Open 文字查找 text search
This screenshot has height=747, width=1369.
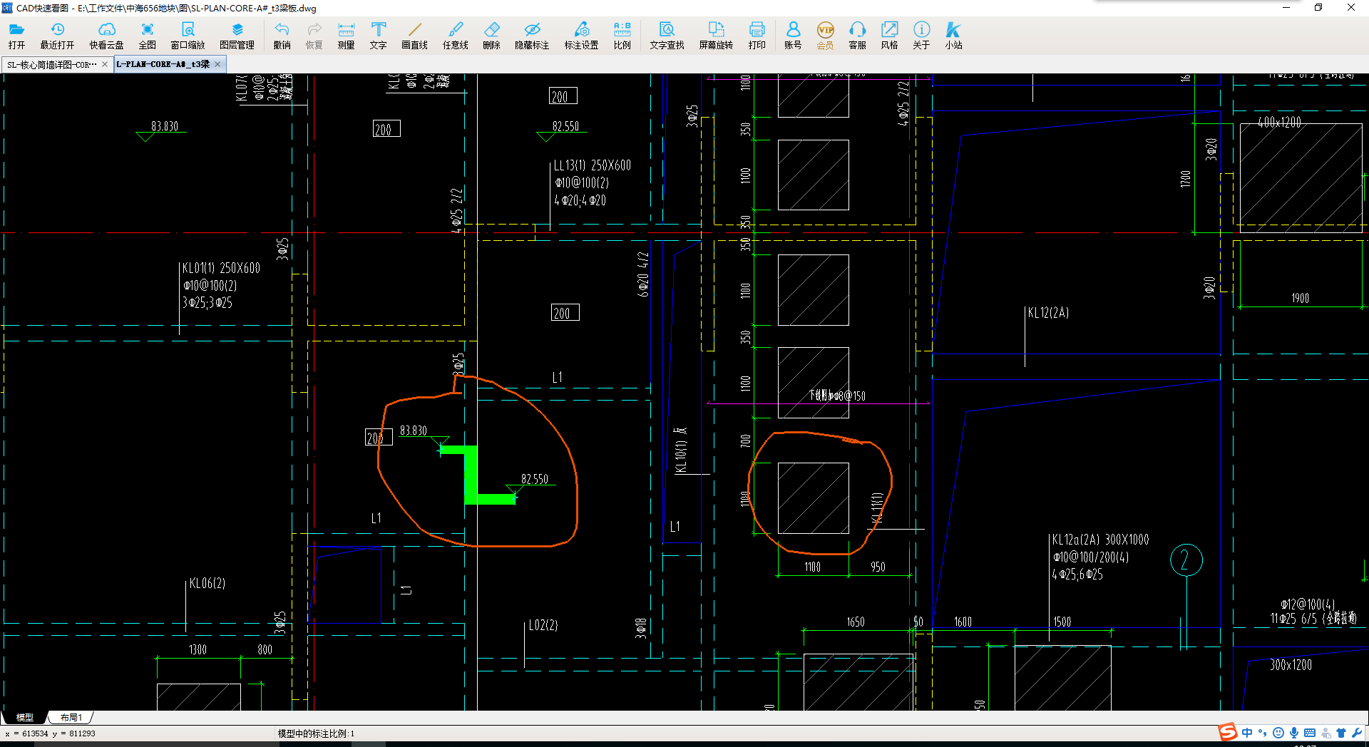point(667,35)
